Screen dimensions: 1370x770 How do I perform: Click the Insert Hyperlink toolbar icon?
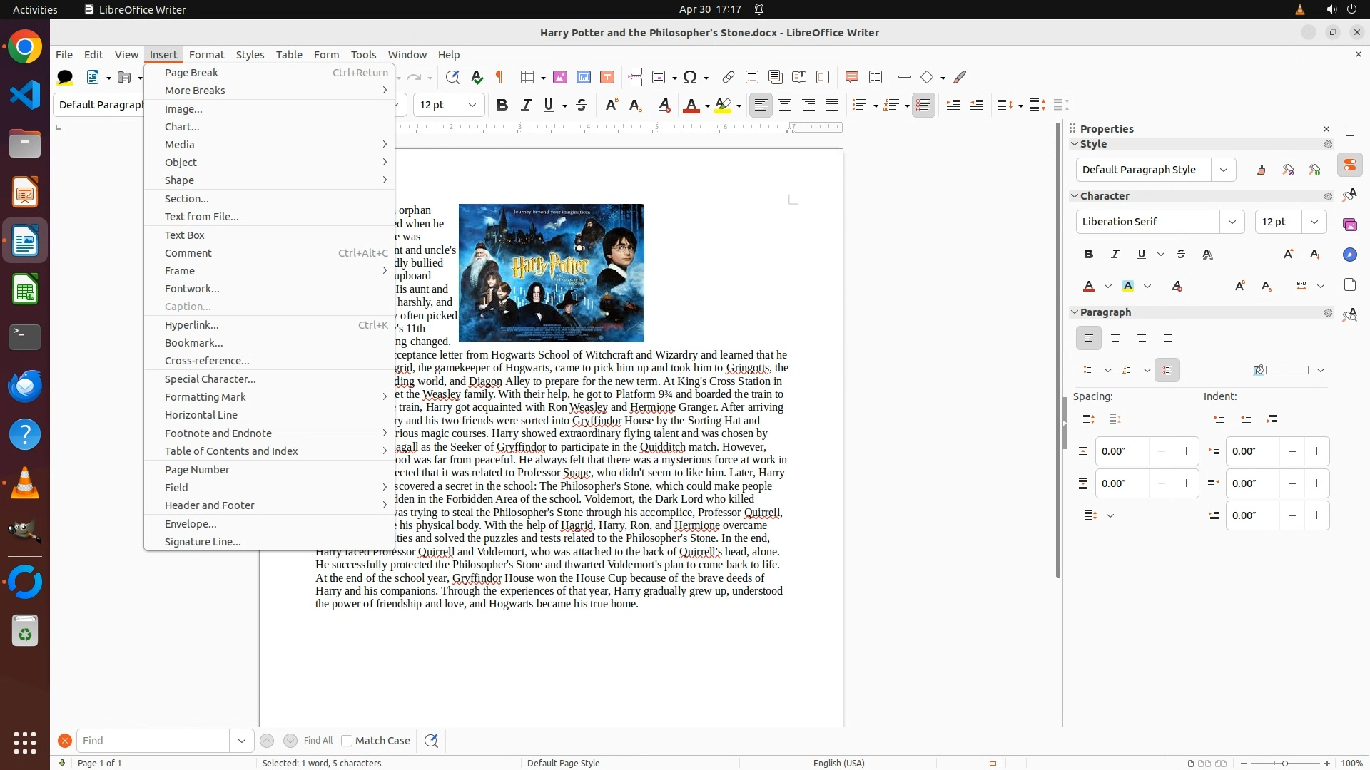tap(728, 77)
